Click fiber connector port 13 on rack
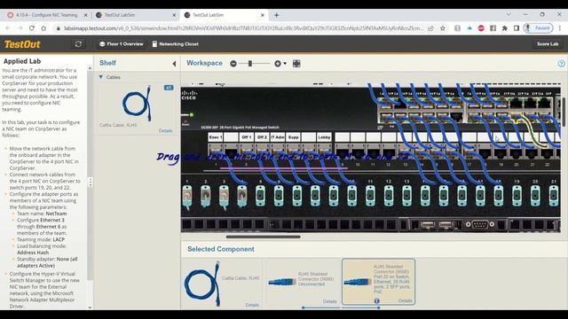Image resolution: width=568 pixels, height=319 pixels. point(406,196)
